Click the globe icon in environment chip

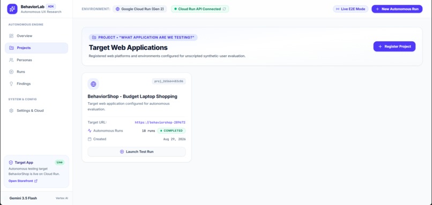[x=117, y=9]
